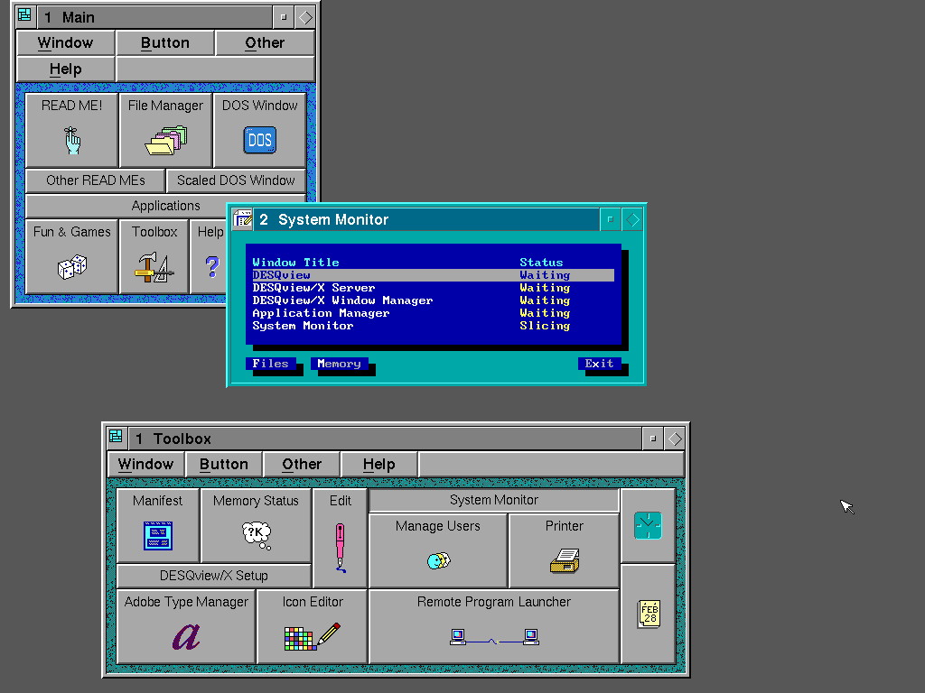The image size is (925, 693).
Task: Click Files button in System Monitor
Action: [x=271, y=364]
